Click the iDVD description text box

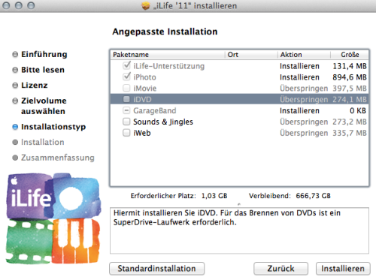[x=239, y=230]
